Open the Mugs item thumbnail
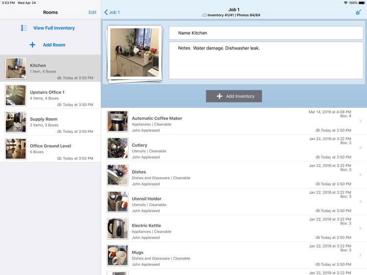Viewport: 367px width, 275px height. 117,255
